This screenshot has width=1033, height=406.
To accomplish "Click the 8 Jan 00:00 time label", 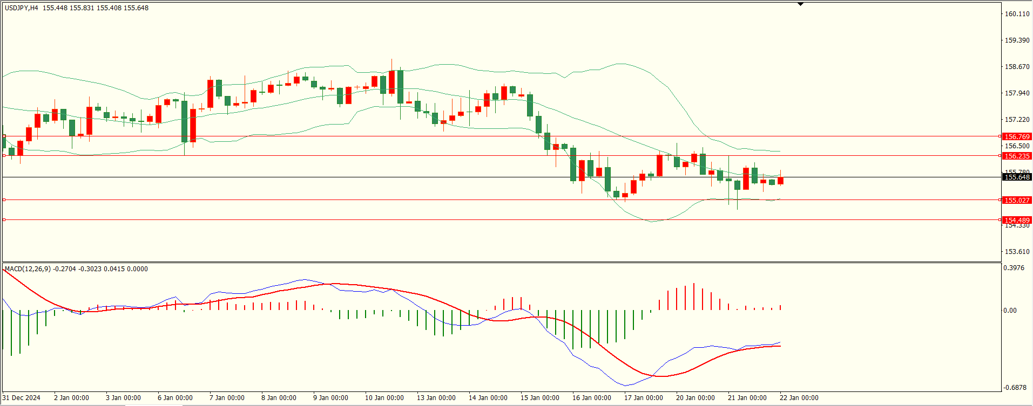I will tap(279, 398).
